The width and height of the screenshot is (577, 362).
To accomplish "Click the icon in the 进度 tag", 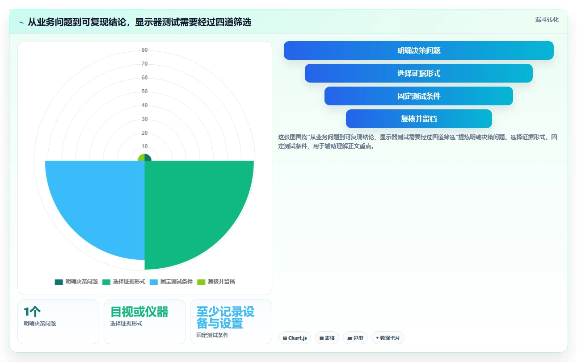I will [x=350, y=338].
